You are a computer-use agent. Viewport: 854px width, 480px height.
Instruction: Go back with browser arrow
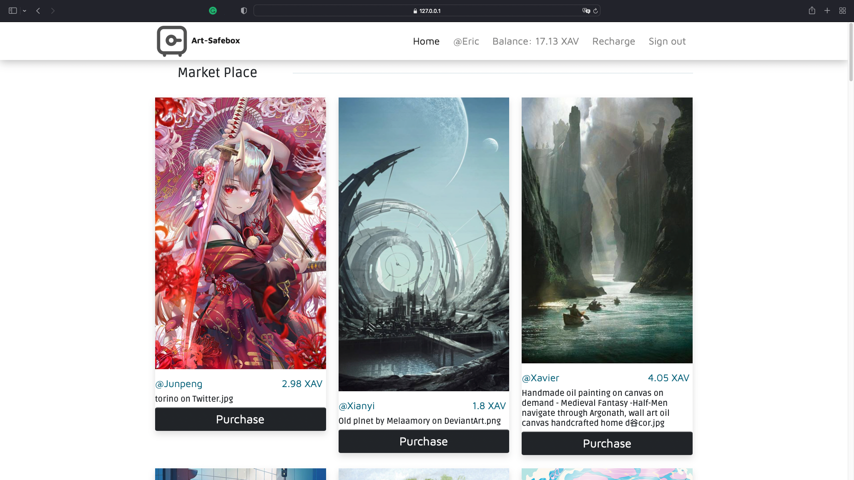[x=38, y=11]
